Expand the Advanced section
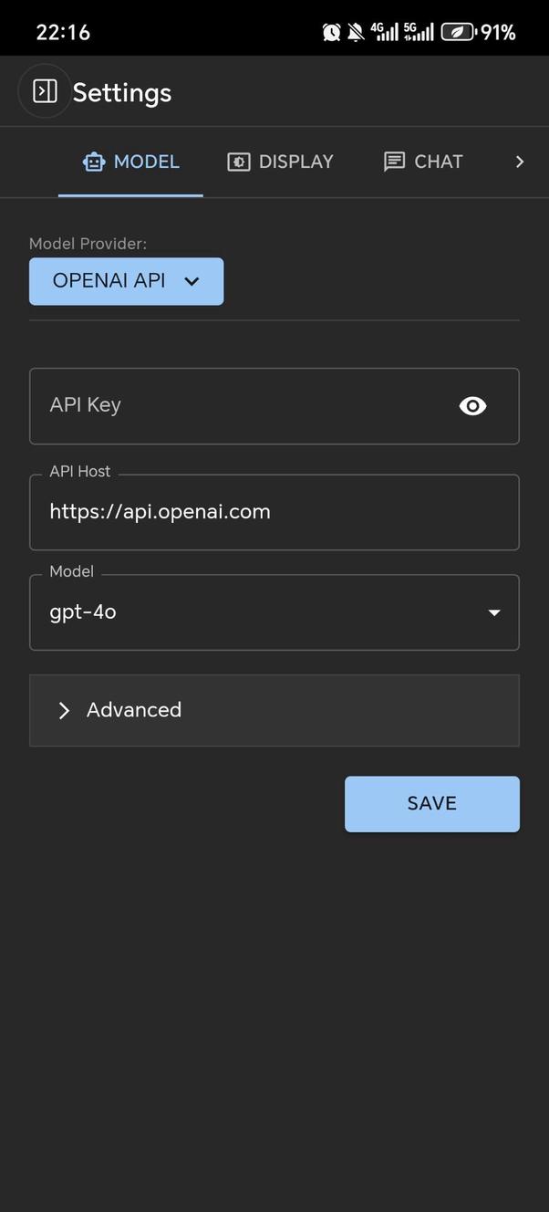Viewport: 549px width, 1212px height. (133, 710)
